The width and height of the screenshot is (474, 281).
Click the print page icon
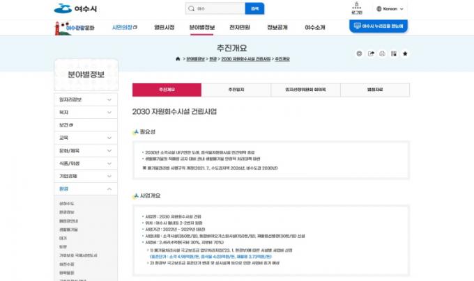(381, 54)
